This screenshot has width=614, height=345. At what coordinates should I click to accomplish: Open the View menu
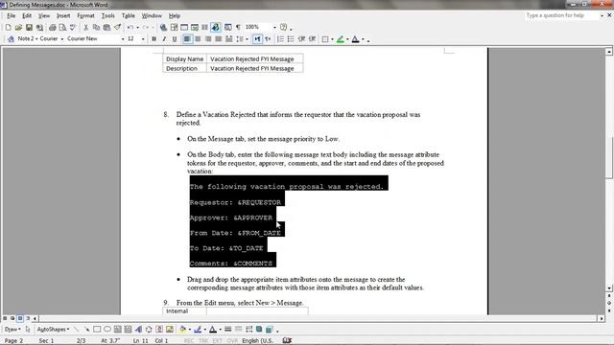44,15
